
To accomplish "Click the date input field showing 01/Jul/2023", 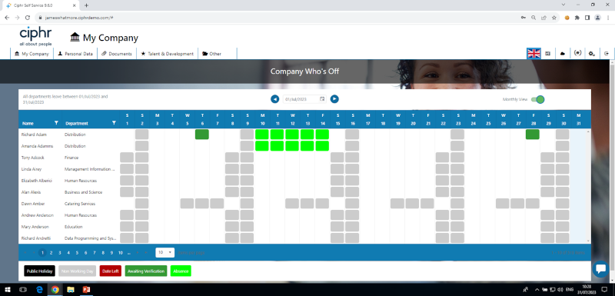I will [x=304, y=99].
